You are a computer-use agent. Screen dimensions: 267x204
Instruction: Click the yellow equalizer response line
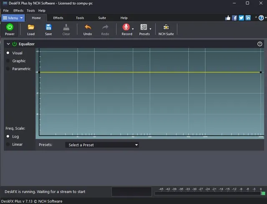tap(150, 72)
